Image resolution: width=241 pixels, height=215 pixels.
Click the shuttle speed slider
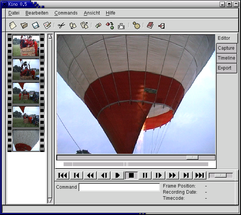point(220,175)
